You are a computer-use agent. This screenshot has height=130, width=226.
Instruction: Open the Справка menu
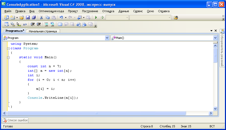click(x=164, y=11)
